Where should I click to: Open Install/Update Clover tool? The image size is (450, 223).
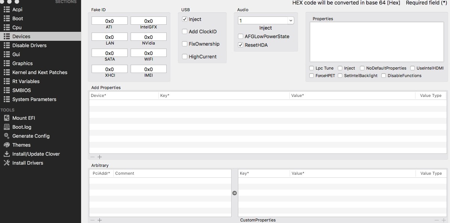coord(36,154)
